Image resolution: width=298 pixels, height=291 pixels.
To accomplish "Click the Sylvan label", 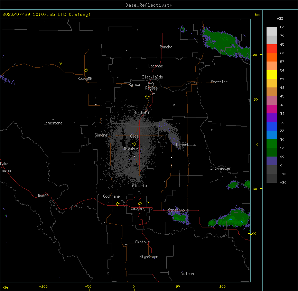I will click(135, 85).
